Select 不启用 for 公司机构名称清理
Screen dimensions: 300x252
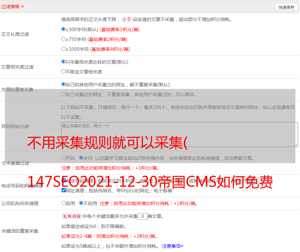click(x=81, y=203)
